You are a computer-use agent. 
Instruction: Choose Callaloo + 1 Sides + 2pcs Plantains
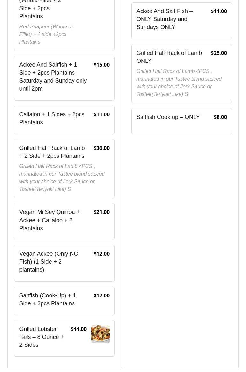click(x=64, y=120)
